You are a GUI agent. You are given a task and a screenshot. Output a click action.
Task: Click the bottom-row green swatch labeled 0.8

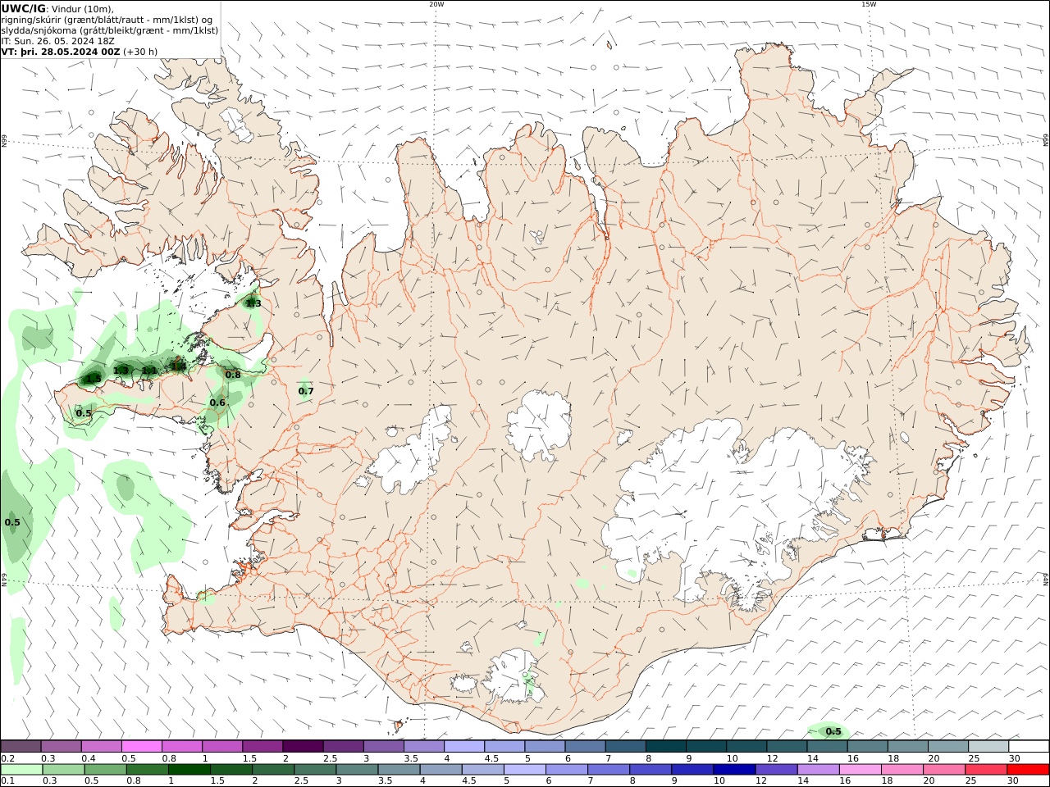(147, 769)
